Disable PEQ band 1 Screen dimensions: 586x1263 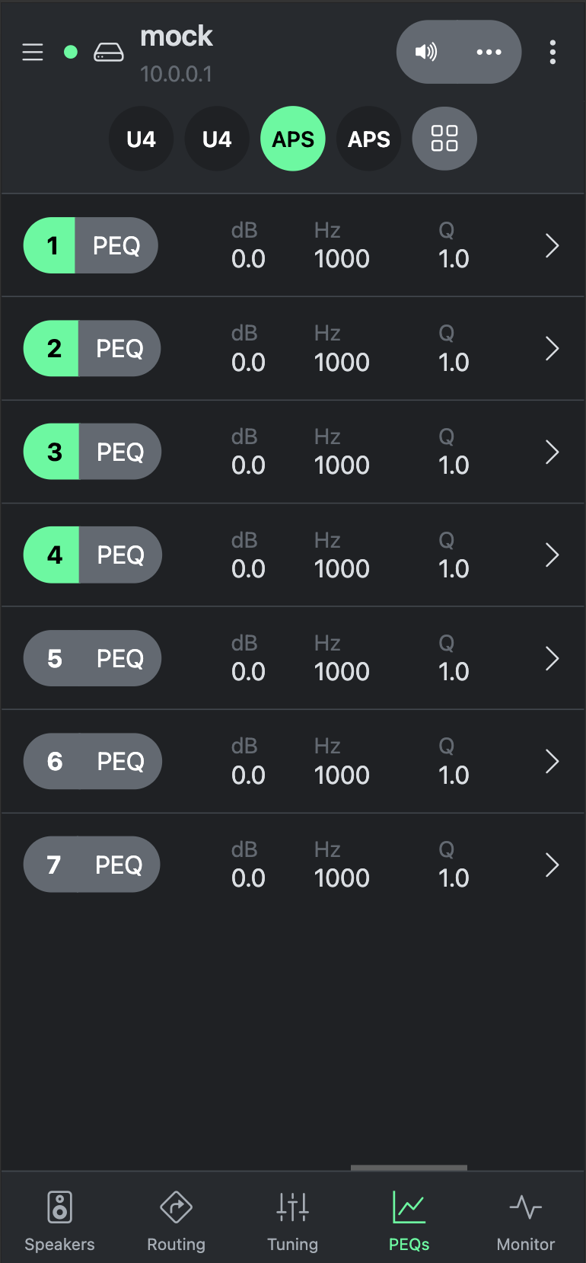(50, 246)
